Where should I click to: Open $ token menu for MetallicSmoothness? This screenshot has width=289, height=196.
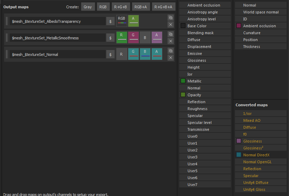point(110,38)
